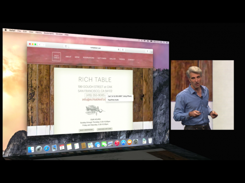Image resolution: width=245 pixels, height=183 pixels.
Task: Open System Preferences in the Dock
Action: click(x=136, y=142)
